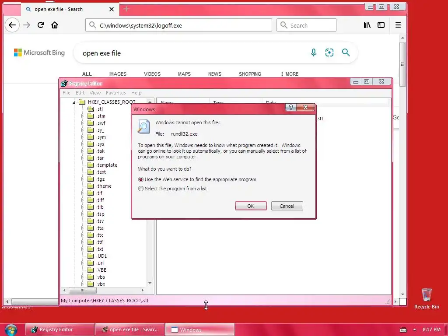Open the Bing MORE options
Screen dimensions: 448x336
tap(290, 74)
